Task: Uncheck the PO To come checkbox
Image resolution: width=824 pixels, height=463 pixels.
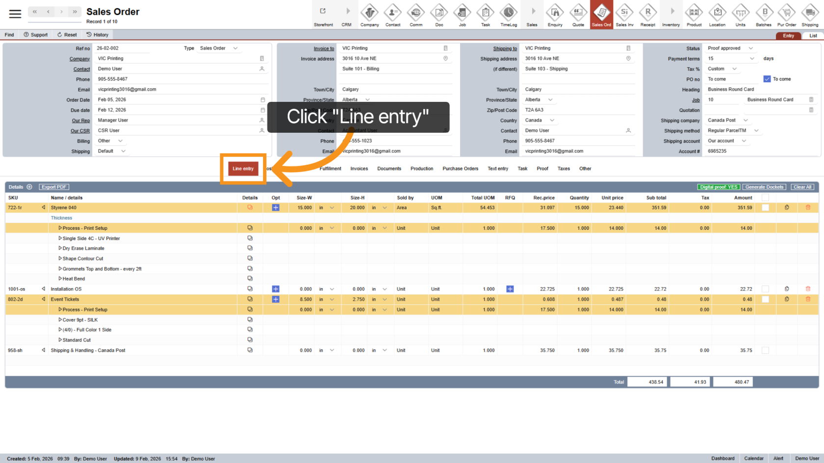Action: coord(767,79)
